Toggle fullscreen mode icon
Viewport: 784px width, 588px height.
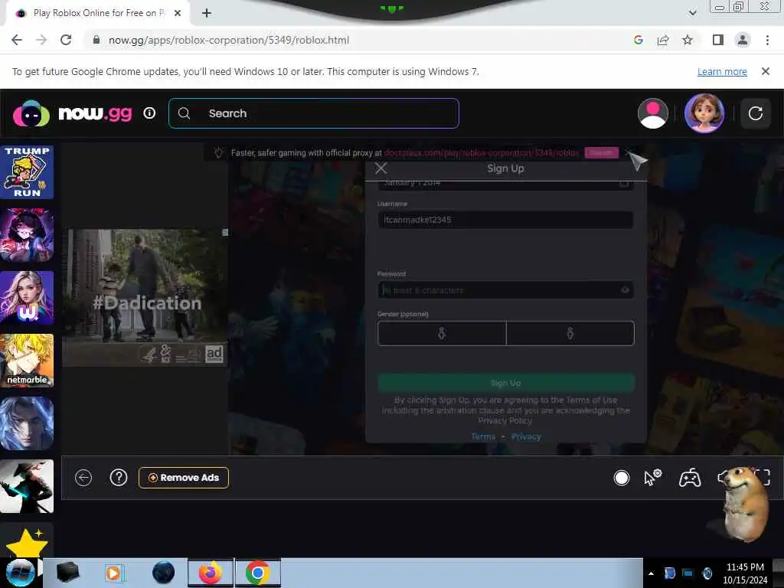(x=763, y=477)
